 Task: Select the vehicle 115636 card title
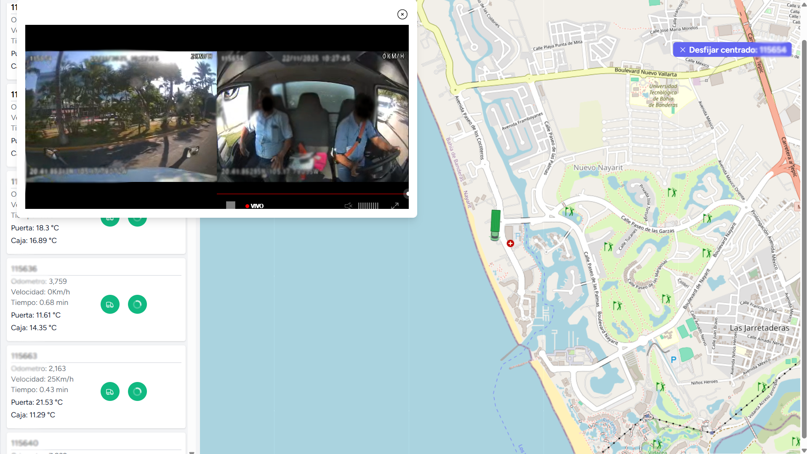pos(24,269)
